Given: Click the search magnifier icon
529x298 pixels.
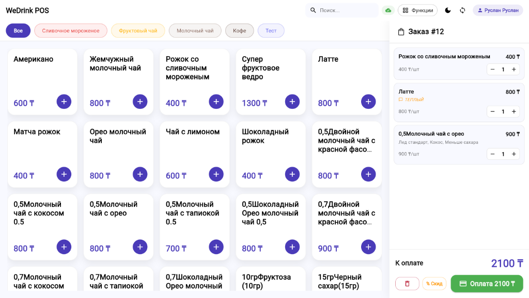Looking at the screenshot, I should [313, 10].
